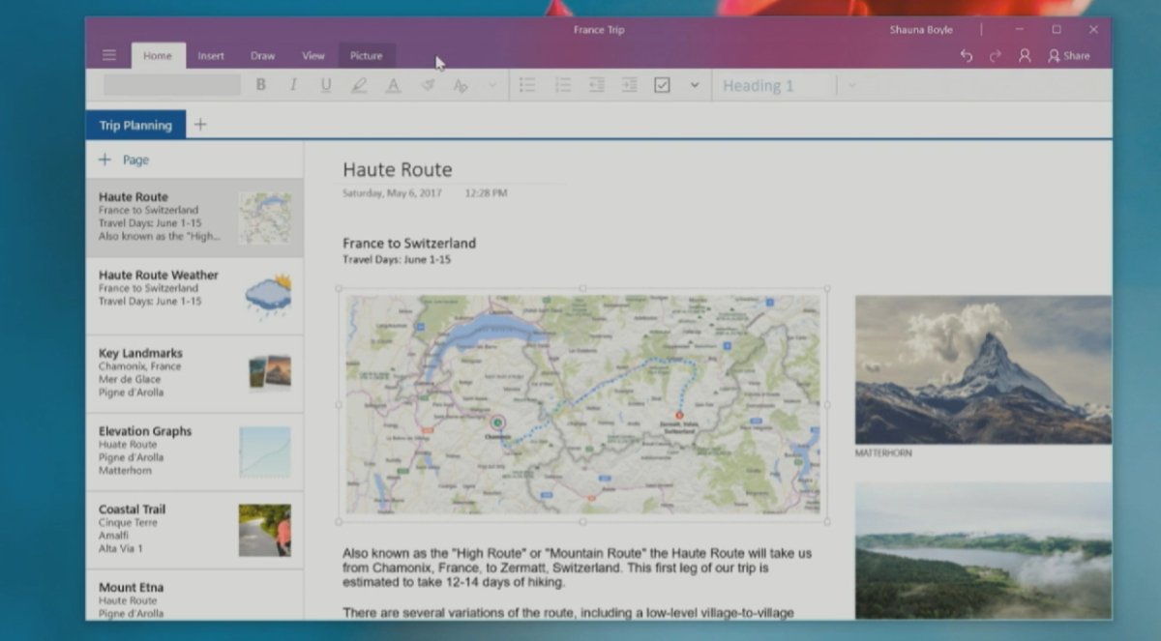
Task: Toggle the to-do checkbox tag
Action: click(x=662, y=85)
